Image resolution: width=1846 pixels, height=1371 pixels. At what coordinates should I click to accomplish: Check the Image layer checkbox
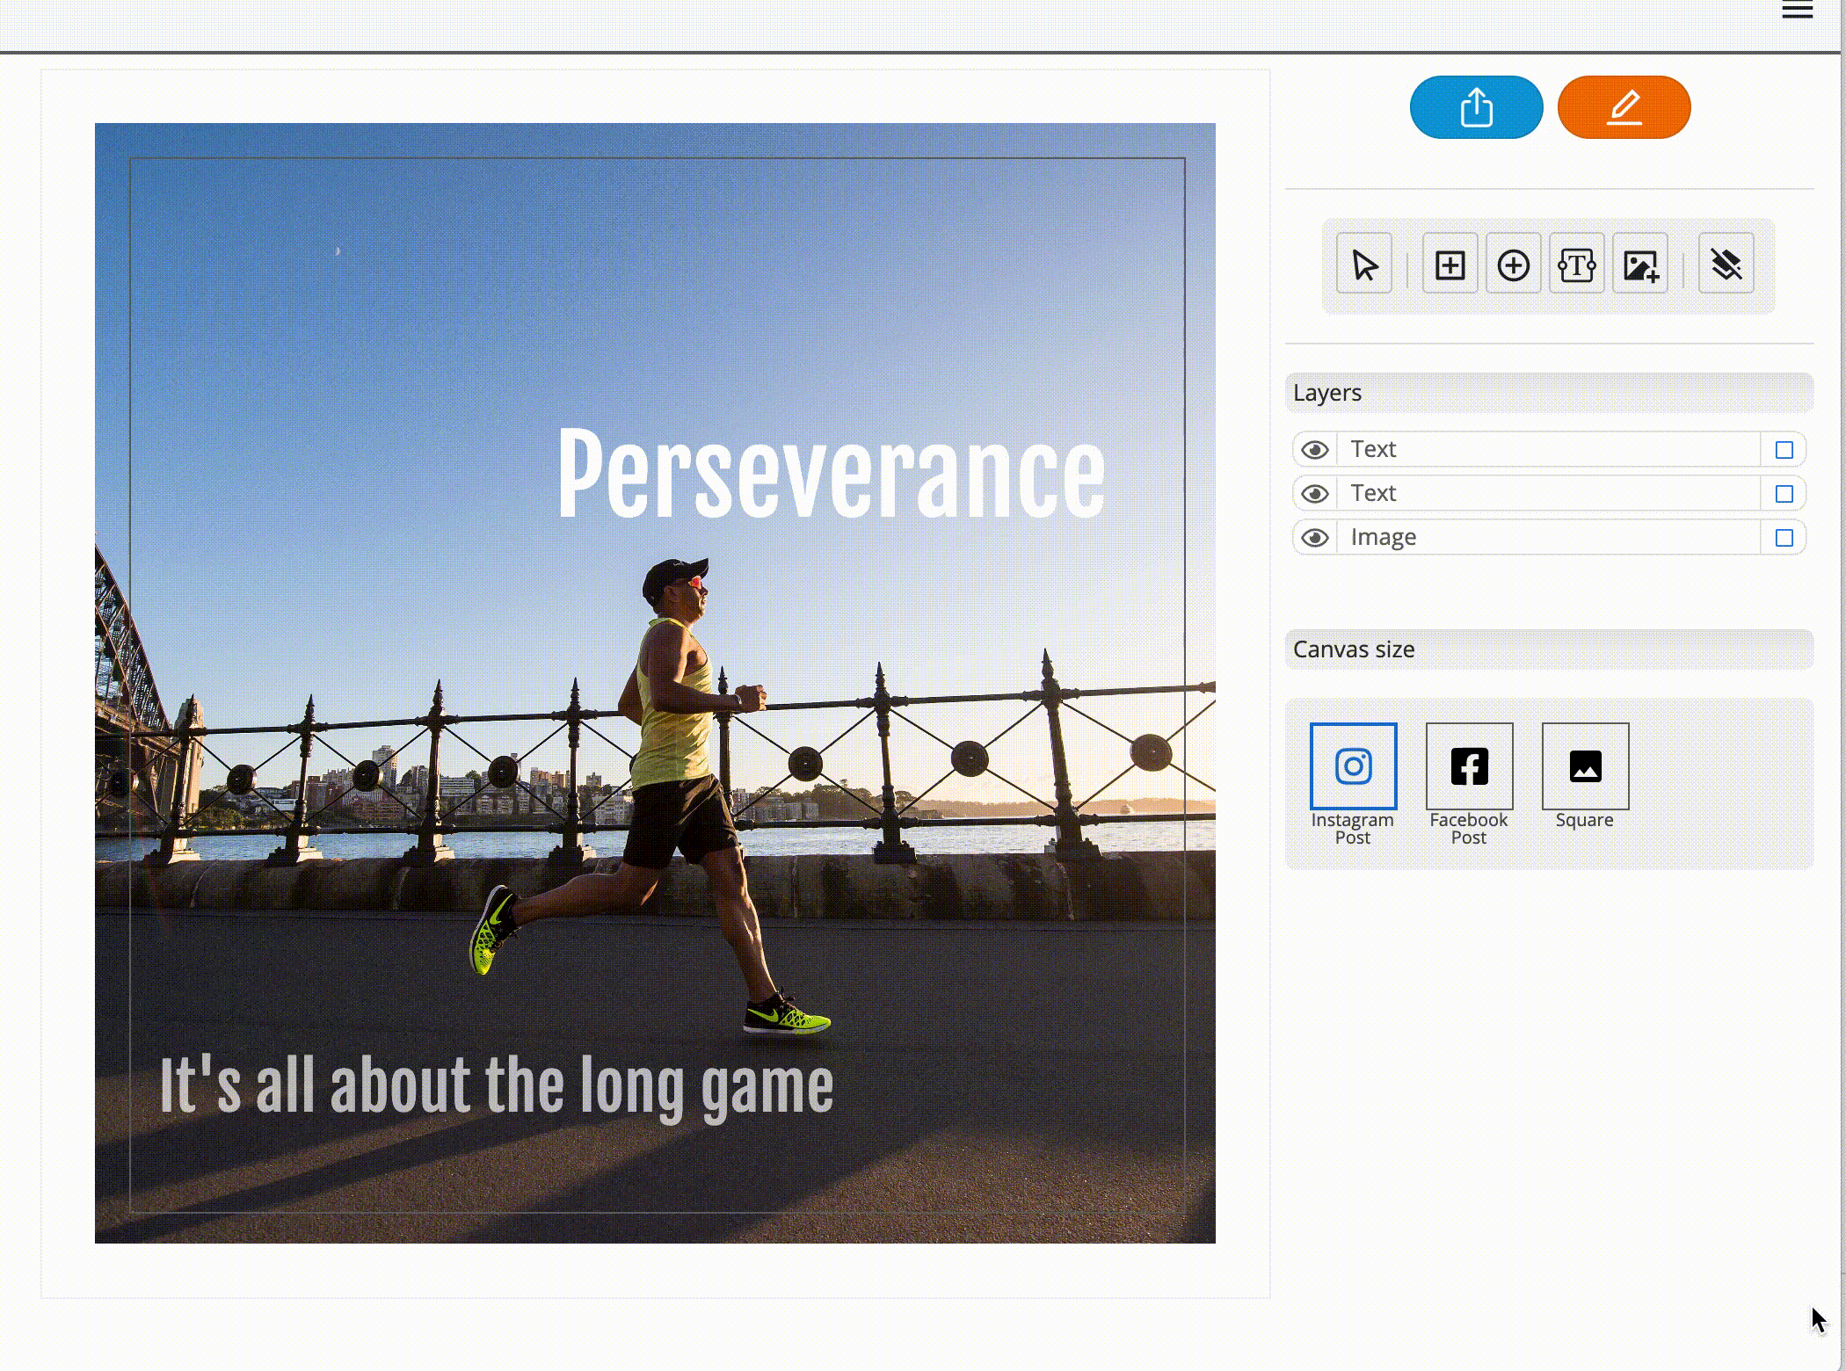[x=1784, y=538]
